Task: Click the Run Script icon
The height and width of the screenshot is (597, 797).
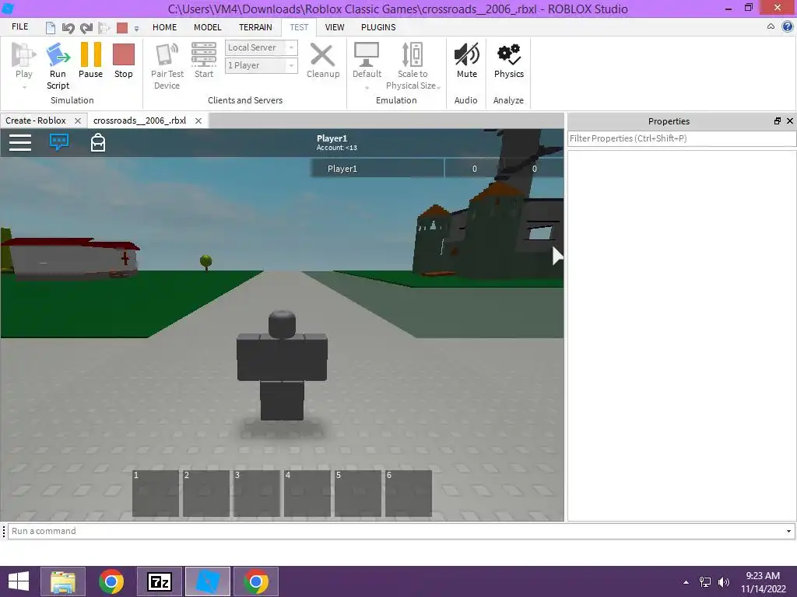Action: pyautogui.click(x=58, y=55)
